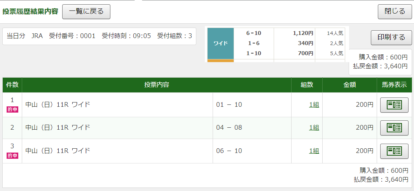414x191 pixels.
Task: Open the 1組 link for the 01 - 10 bet
Action: (x=314, y=105)
